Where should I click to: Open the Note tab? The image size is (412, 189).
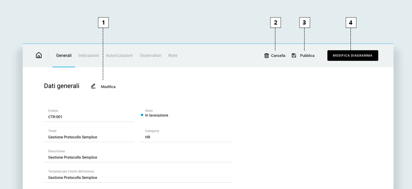pyautogui.click(x=173, y=56)
